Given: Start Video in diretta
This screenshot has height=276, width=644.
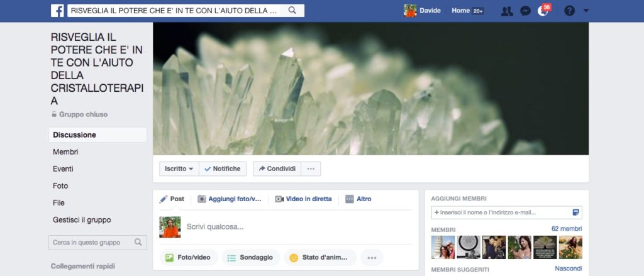Looking at the screenshot, I should point(304,199).
